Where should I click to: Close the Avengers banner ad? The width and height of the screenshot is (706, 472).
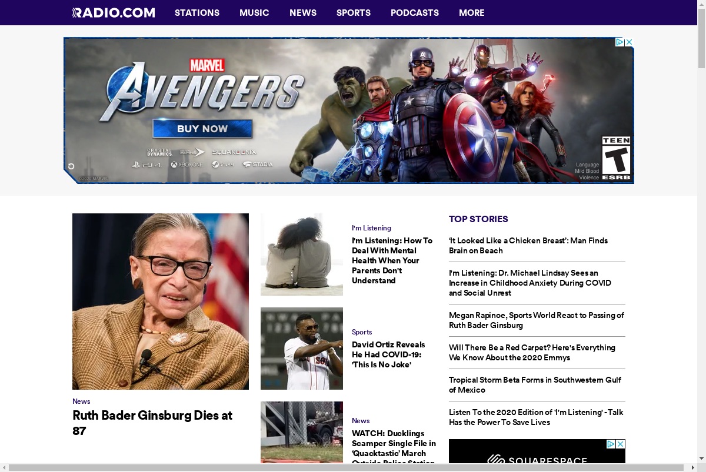(x=629, y=42)
